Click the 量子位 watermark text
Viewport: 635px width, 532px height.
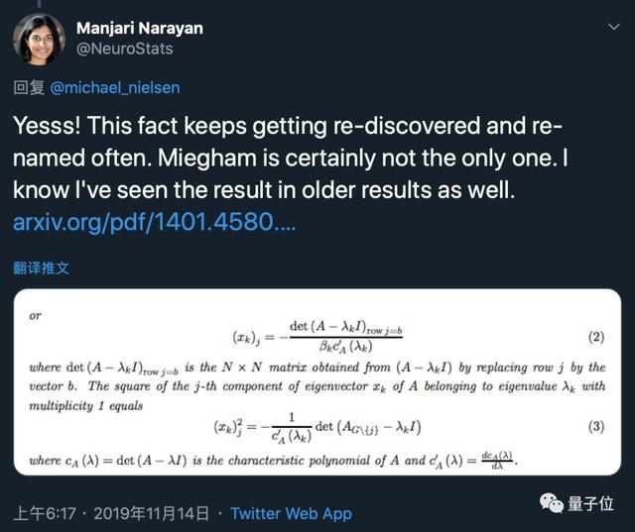(592, 503)
